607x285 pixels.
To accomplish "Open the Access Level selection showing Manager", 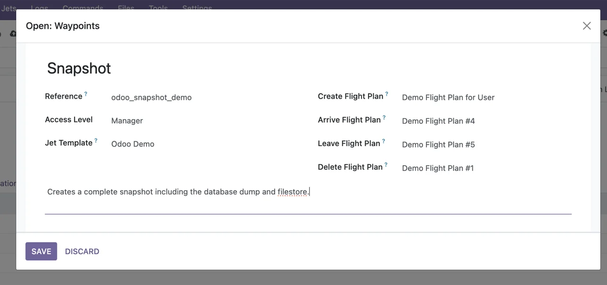I will [127, 120].
